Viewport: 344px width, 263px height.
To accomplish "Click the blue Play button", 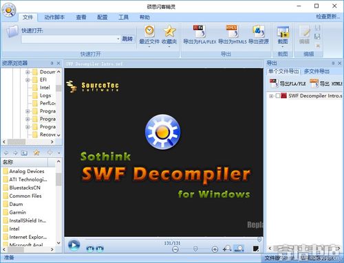I will 74,245.
